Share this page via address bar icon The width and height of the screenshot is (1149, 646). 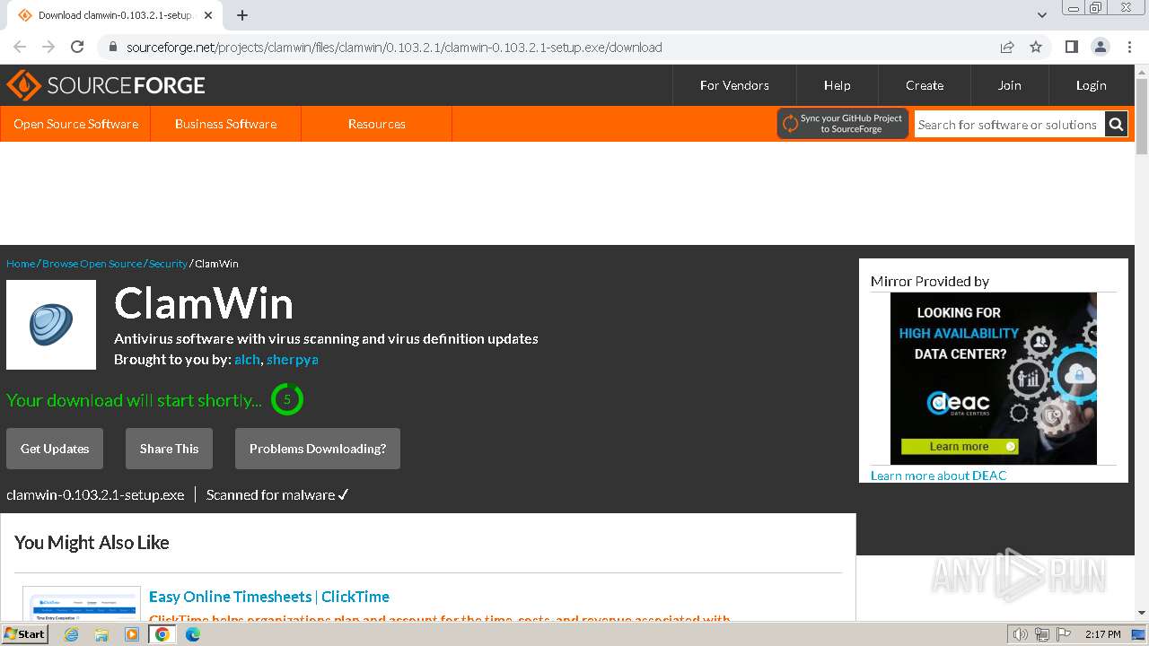point(1007,47)
